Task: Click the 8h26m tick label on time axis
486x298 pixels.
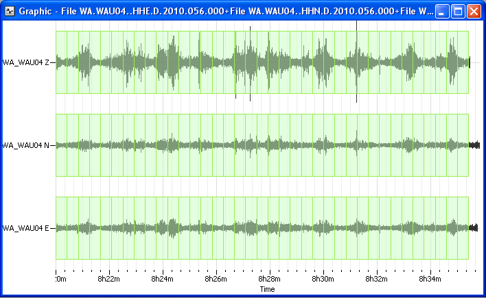Action: pyautogui.click(x=216, y=279)
